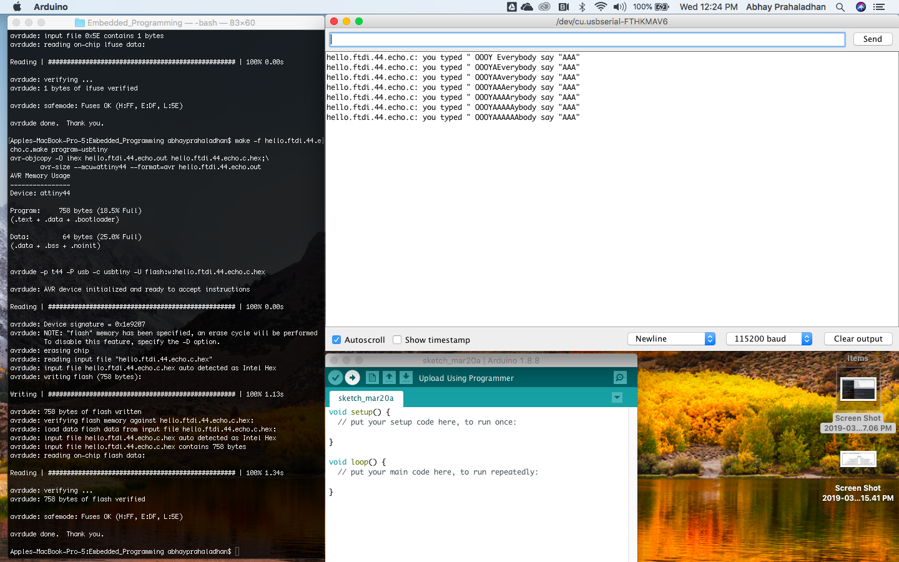Click the 'Upload Using Programmer' status text
Screen dimensions: 899x562
[x=466, y=378]
